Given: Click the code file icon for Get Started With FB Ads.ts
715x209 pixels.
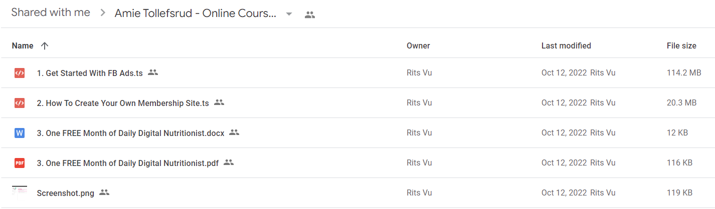Looking at the screenshot, I should coord(20,73).
